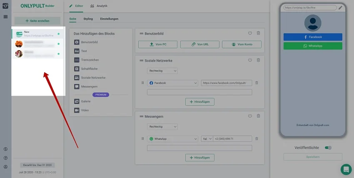Open the Tel. type dropdown

pyautogui.click(x=207, y=138)
